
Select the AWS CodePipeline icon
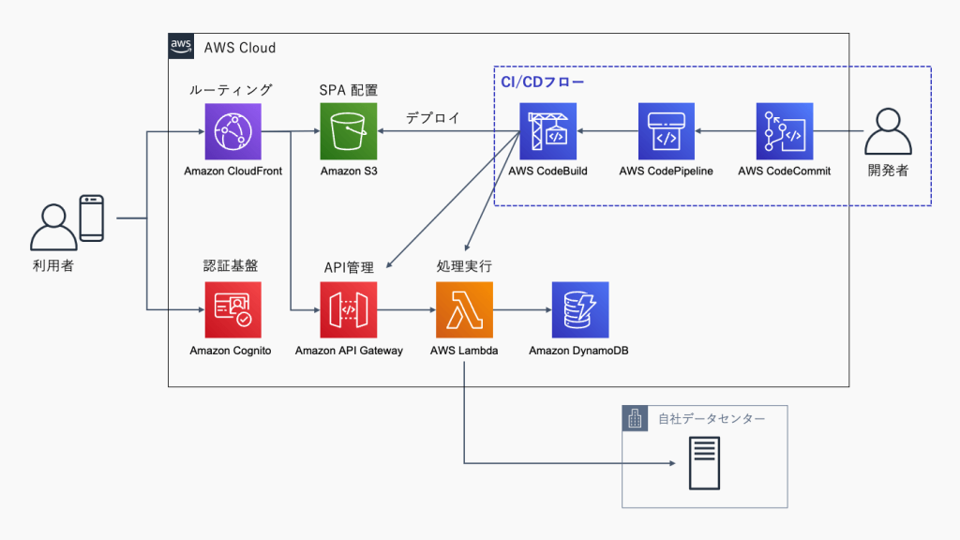tap(666, 131)
